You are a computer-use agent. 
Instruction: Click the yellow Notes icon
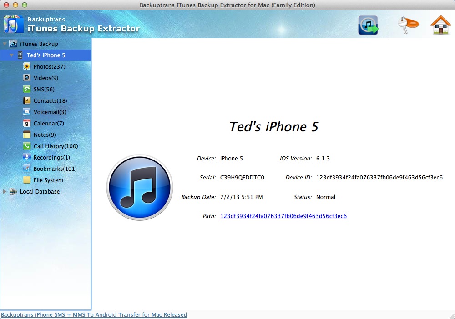[27, 135]
